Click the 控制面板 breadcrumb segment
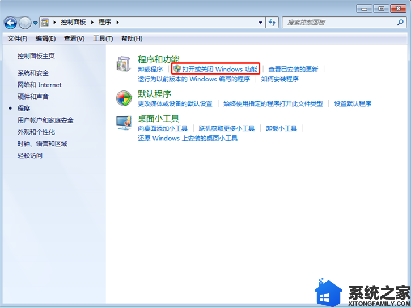 click(x=73, y=22)
